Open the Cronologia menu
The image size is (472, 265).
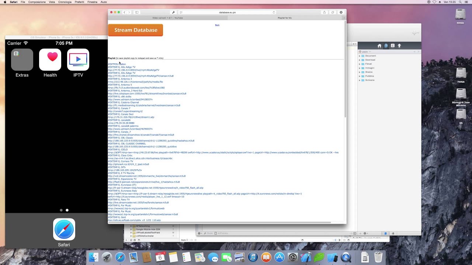click(65, 2)
